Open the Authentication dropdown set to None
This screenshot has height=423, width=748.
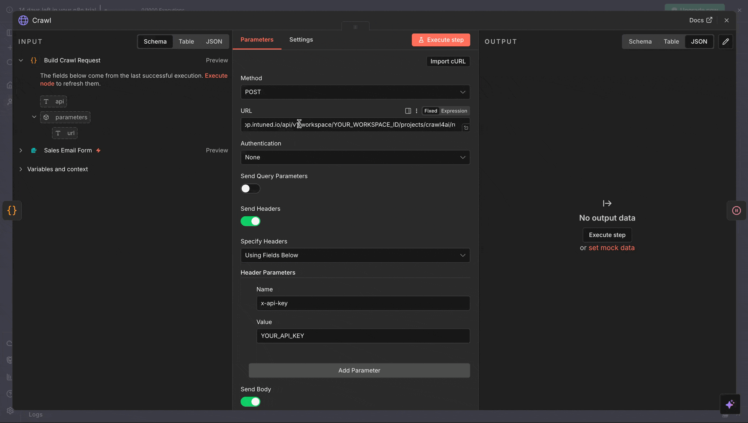[x=355, y=157]
